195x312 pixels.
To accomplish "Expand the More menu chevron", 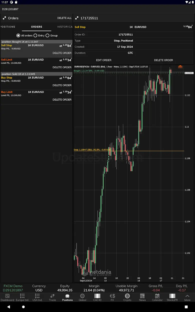I will click(187, 296).
